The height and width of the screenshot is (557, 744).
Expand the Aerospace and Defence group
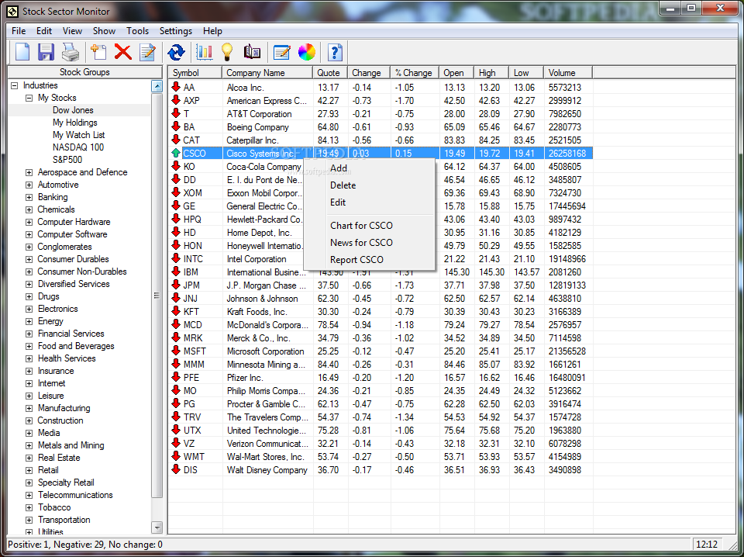(29, 172)
